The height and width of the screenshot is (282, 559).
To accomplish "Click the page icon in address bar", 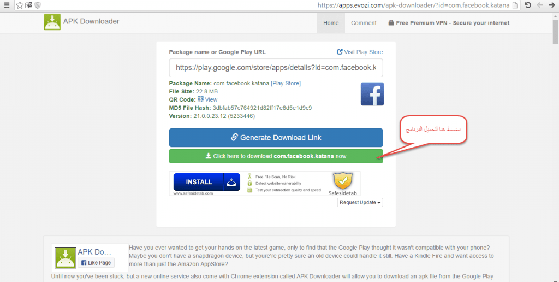I will click(514, 5).
